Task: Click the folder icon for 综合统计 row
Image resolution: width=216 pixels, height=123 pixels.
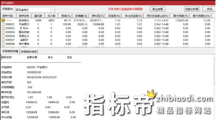Action: pyautogui.click(x=3, y=21)
